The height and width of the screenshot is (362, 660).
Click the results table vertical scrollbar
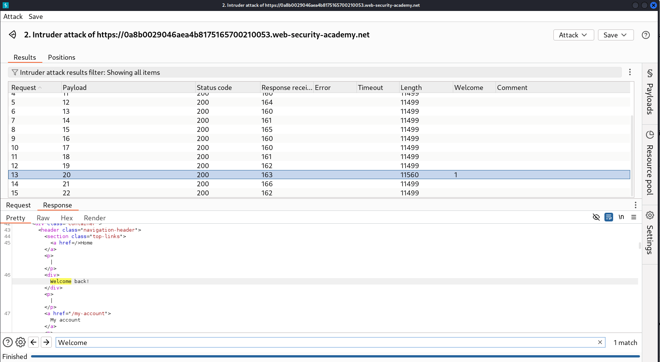[x=632, y=155]
